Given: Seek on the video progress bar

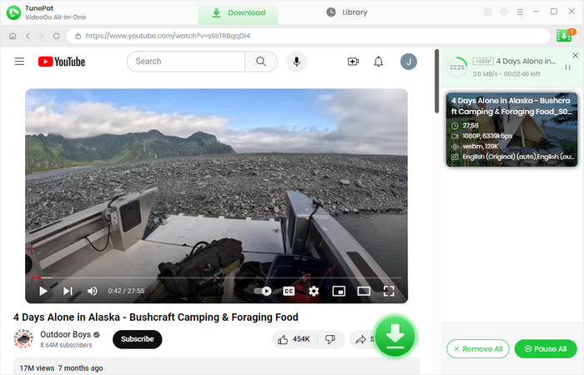Looking at the screenshot, I should 216,277.
